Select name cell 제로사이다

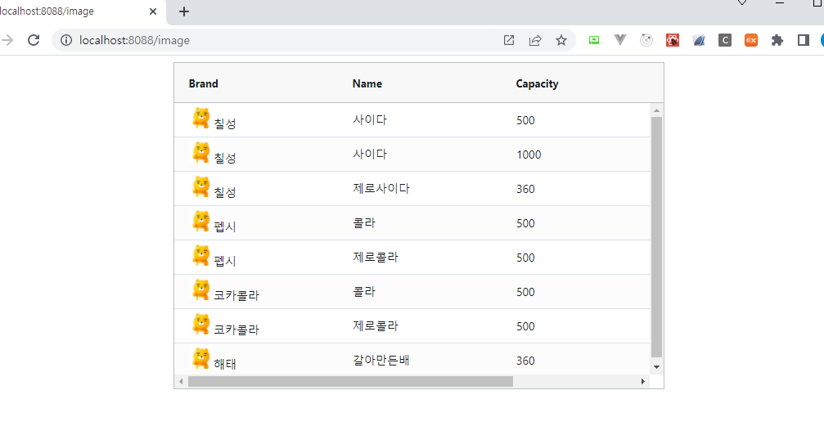pos(381,188)
